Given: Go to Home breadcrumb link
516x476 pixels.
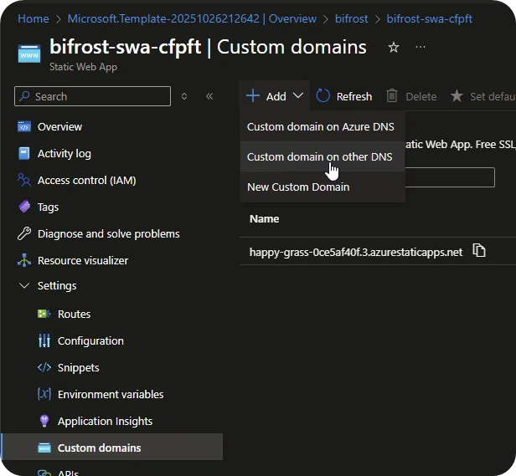Looking at the screenshot, I should click(34, 18).
